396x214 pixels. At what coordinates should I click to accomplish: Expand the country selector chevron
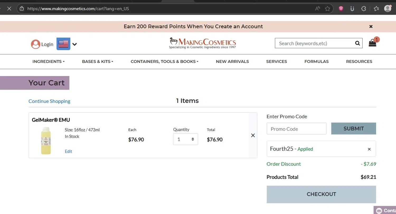tap(74, 44)
